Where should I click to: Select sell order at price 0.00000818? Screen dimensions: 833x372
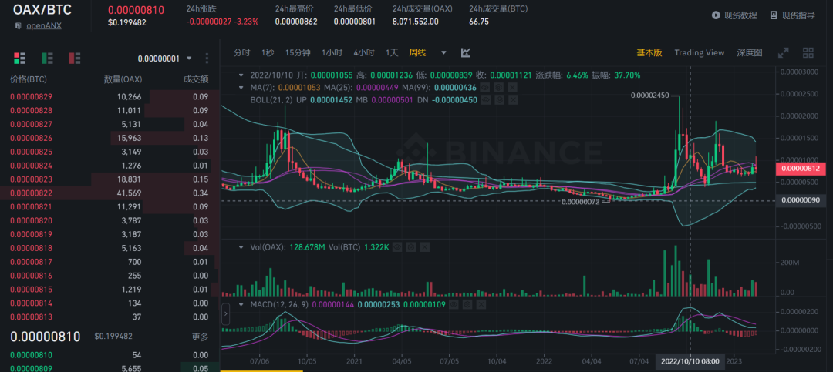[110, 248]
